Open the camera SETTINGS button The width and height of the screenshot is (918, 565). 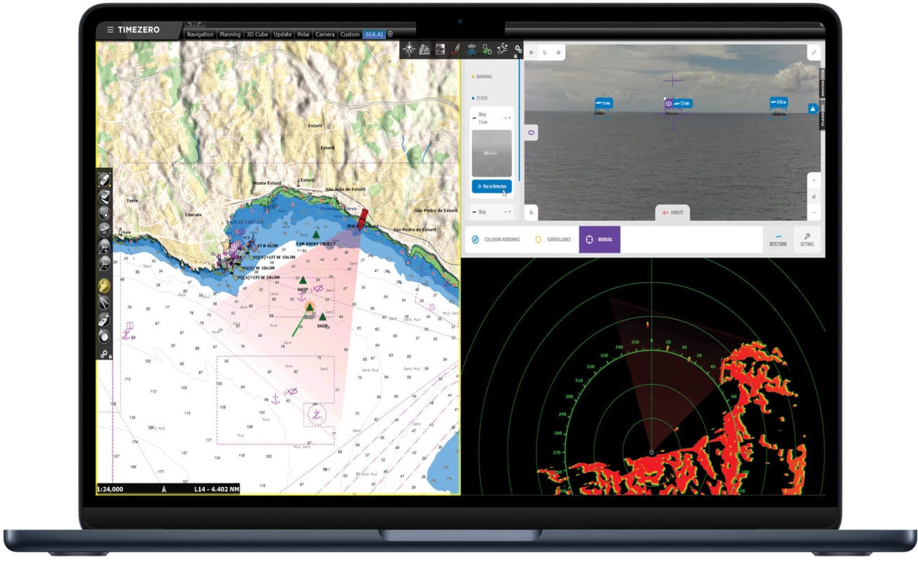point(807,239)
